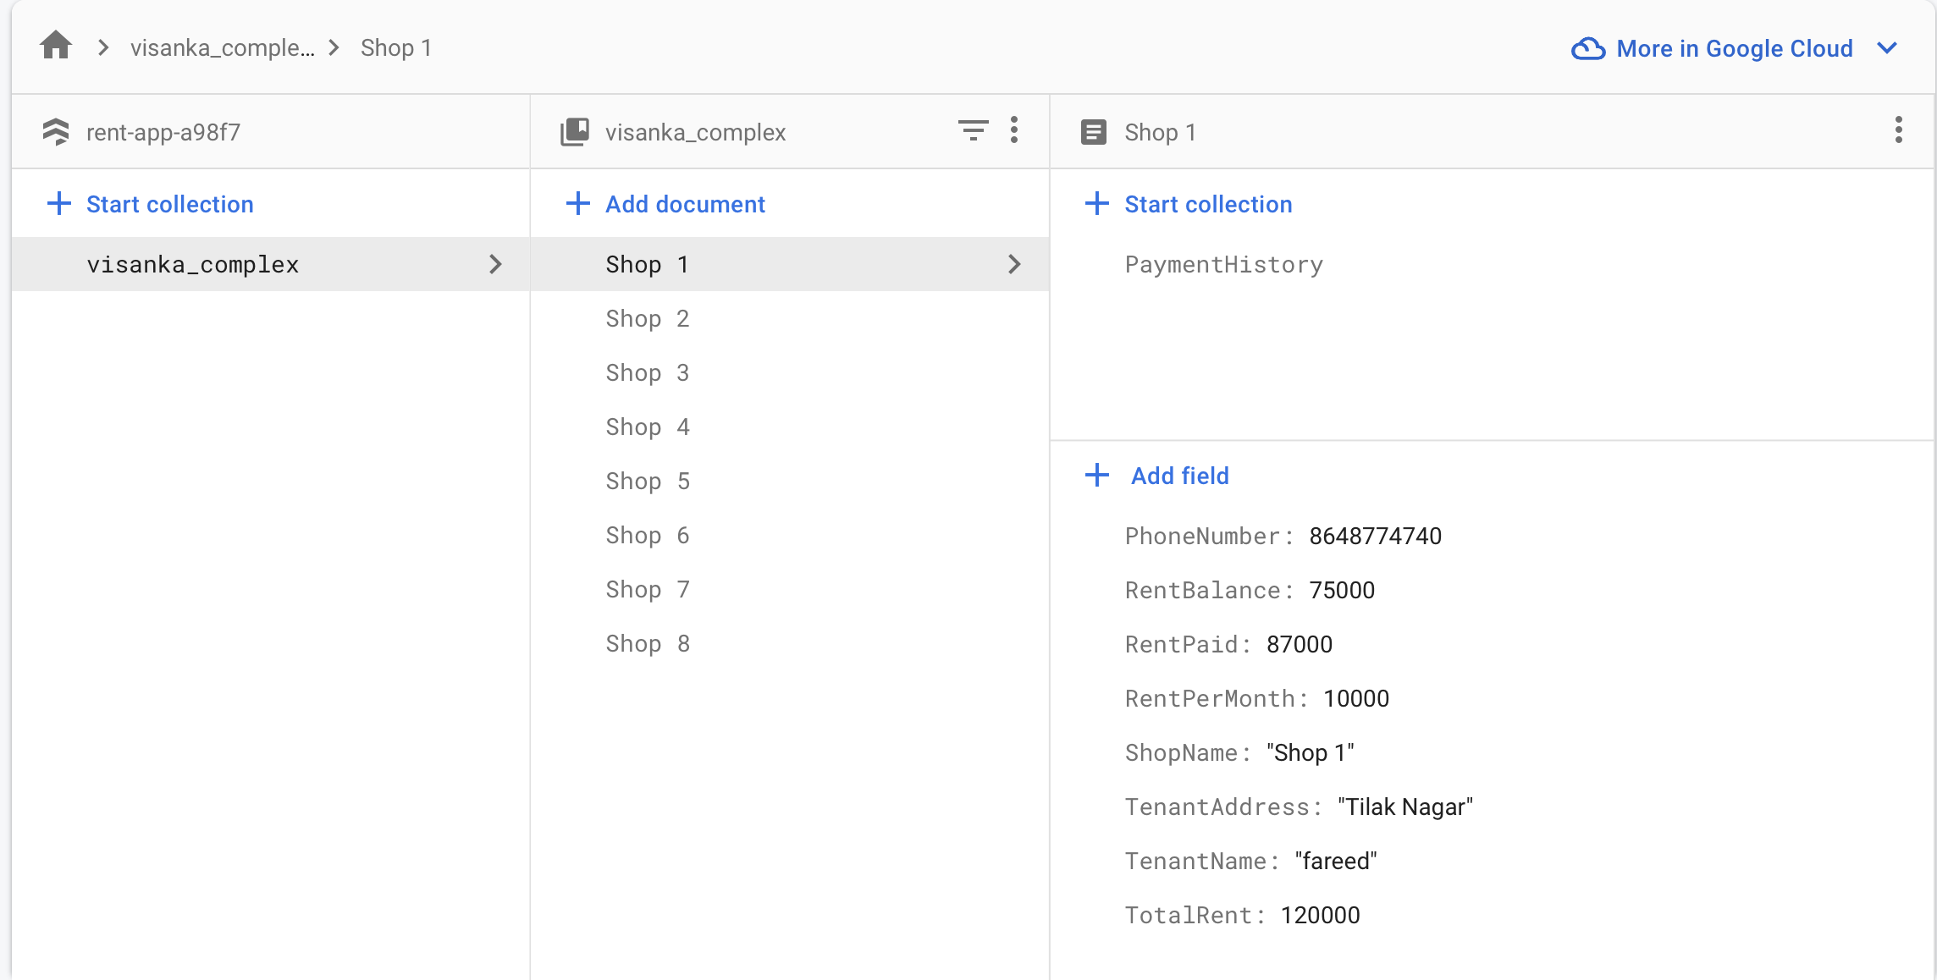The image size is (1937, 980).
Task: Open the overflow menu for visanka_complex panel
Action: point(1013,130)
